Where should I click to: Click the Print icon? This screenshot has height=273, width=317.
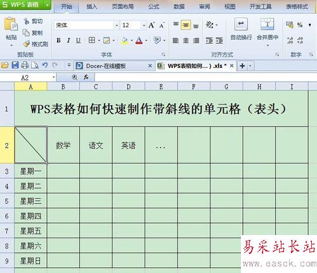(25, 65)
